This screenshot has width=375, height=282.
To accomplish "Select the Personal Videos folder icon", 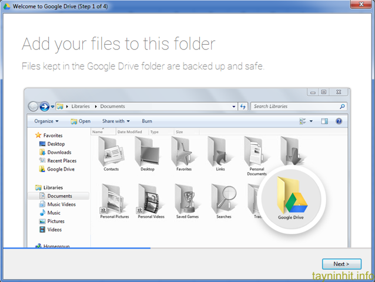I will click(x=150, y=199).
